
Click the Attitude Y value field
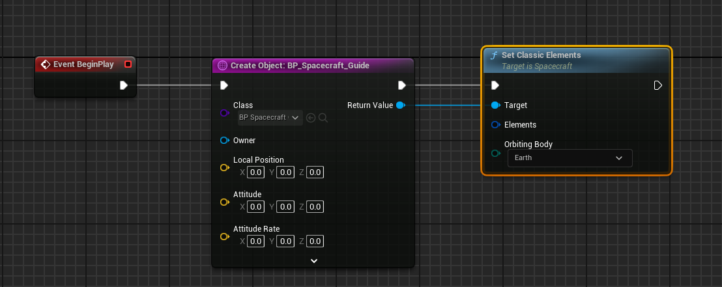tap(285, 207)
